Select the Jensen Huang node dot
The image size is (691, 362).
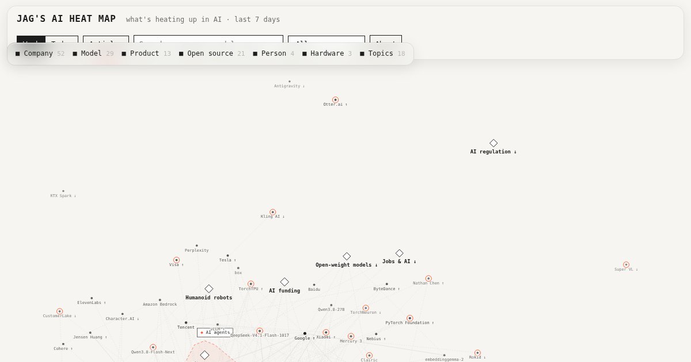[x=90, y=333]
